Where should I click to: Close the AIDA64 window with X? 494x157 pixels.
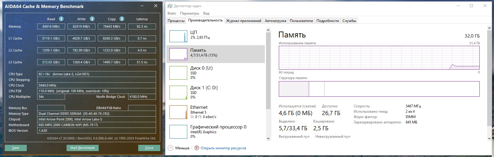(x=156, y=6)
